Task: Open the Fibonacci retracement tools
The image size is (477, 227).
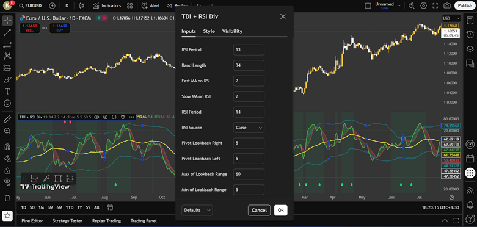Action: pyautogui.click(x=7, y=44)
